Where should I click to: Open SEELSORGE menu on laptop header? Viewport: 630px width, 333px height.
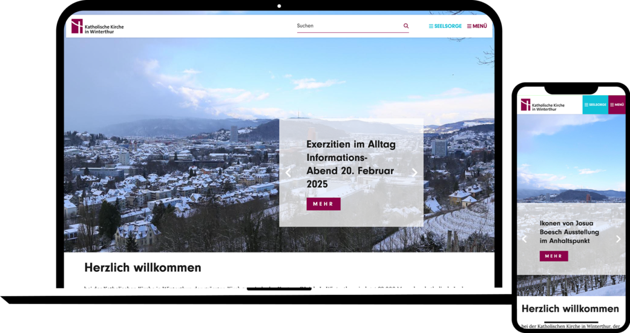[x=445, y=26]
